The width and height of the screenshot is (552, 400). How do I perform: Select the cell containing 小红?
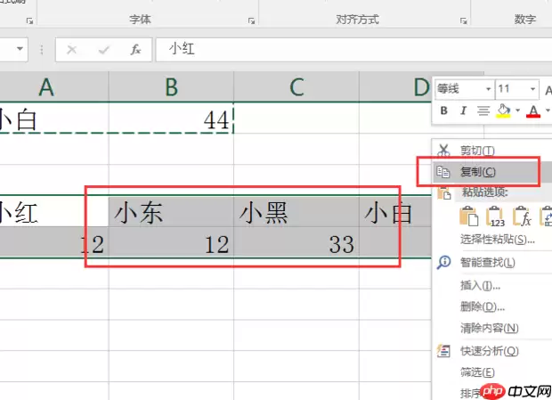[x=54, y=211]
